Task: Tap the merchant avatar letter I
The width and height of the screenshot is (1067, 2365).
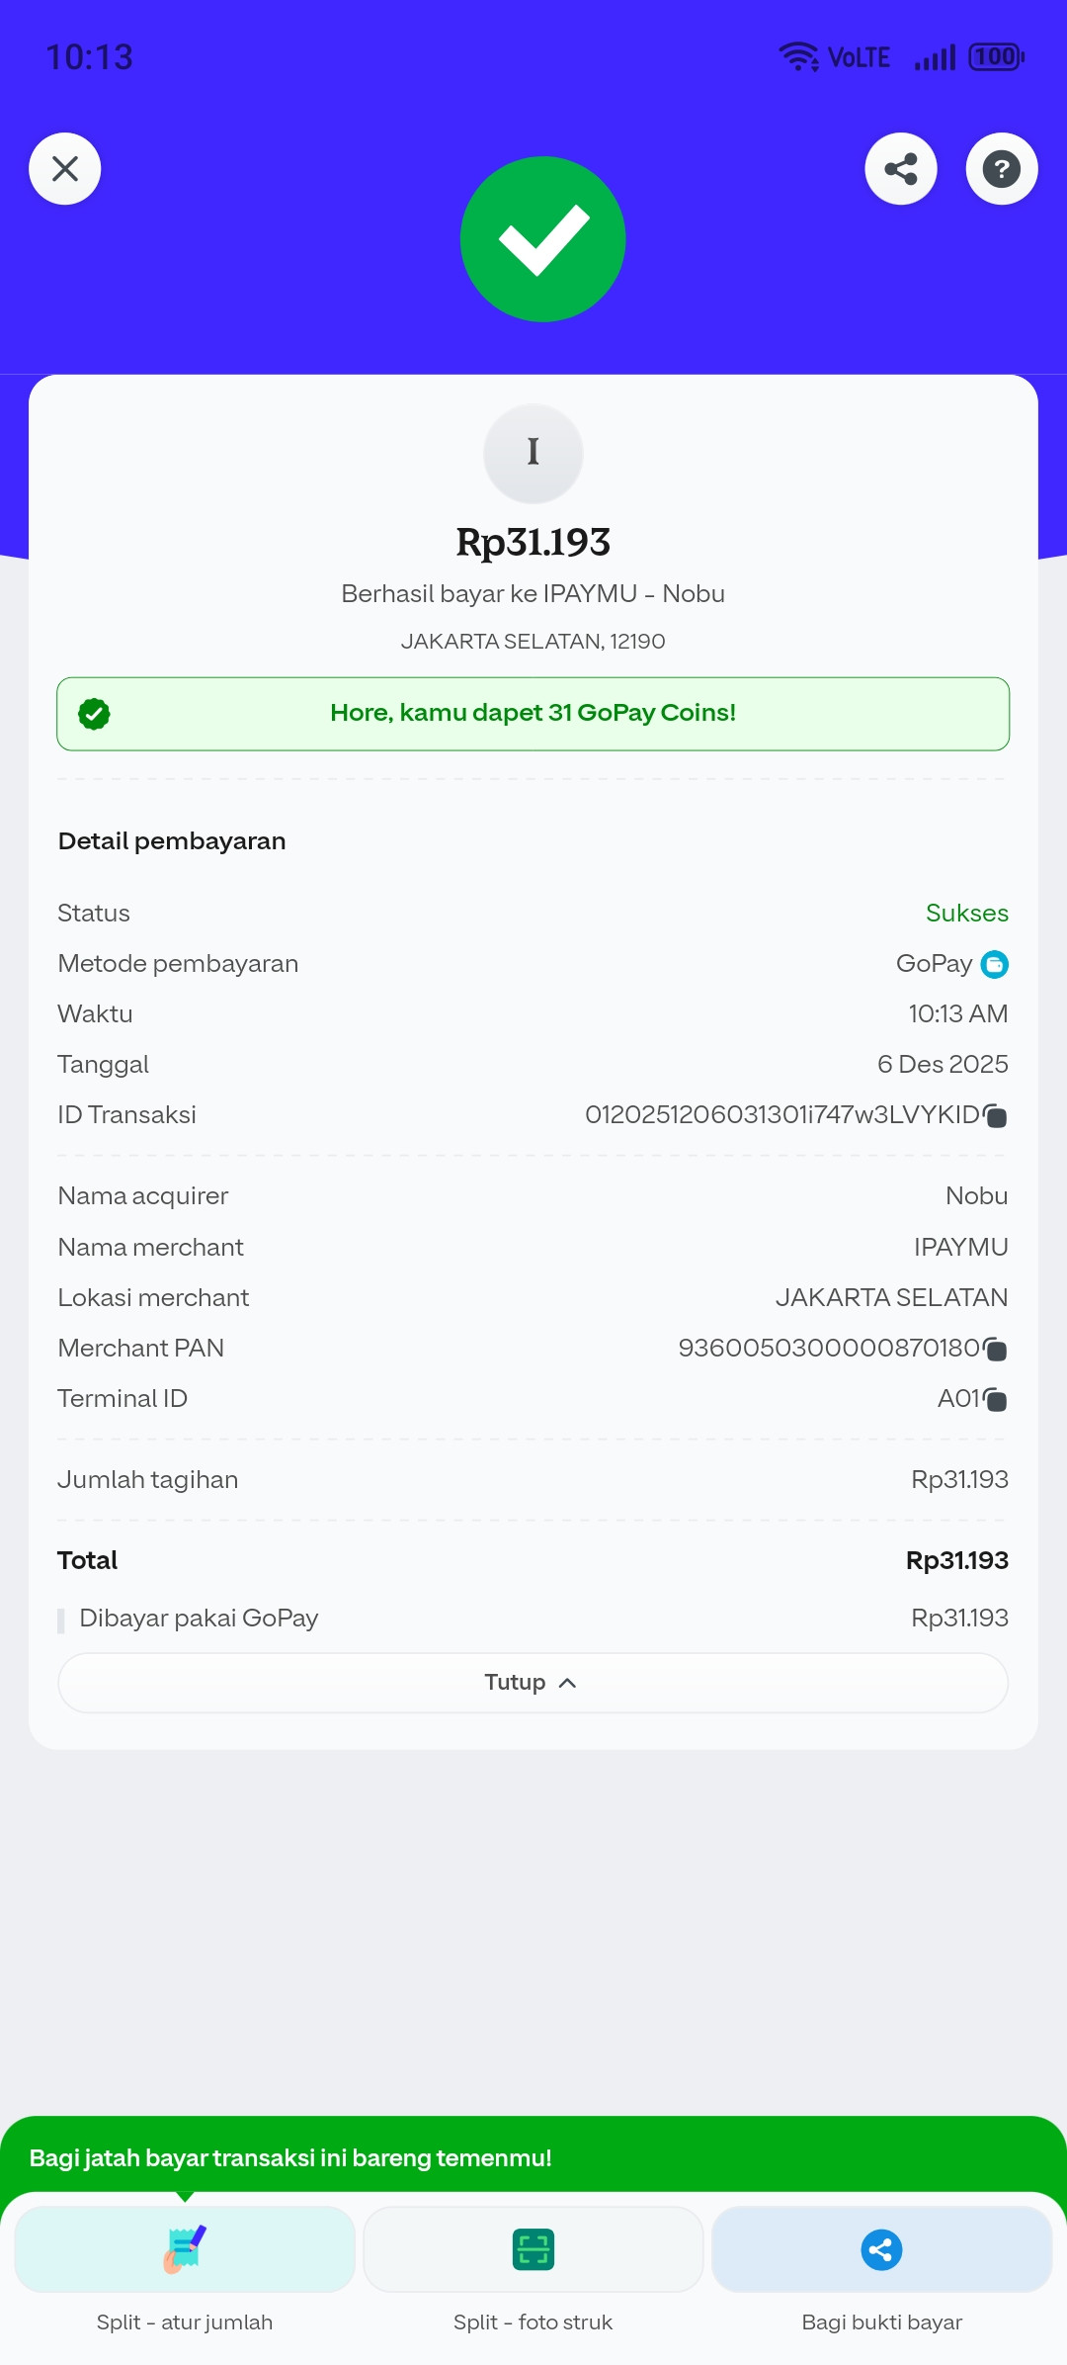Action: pos(533,453)
